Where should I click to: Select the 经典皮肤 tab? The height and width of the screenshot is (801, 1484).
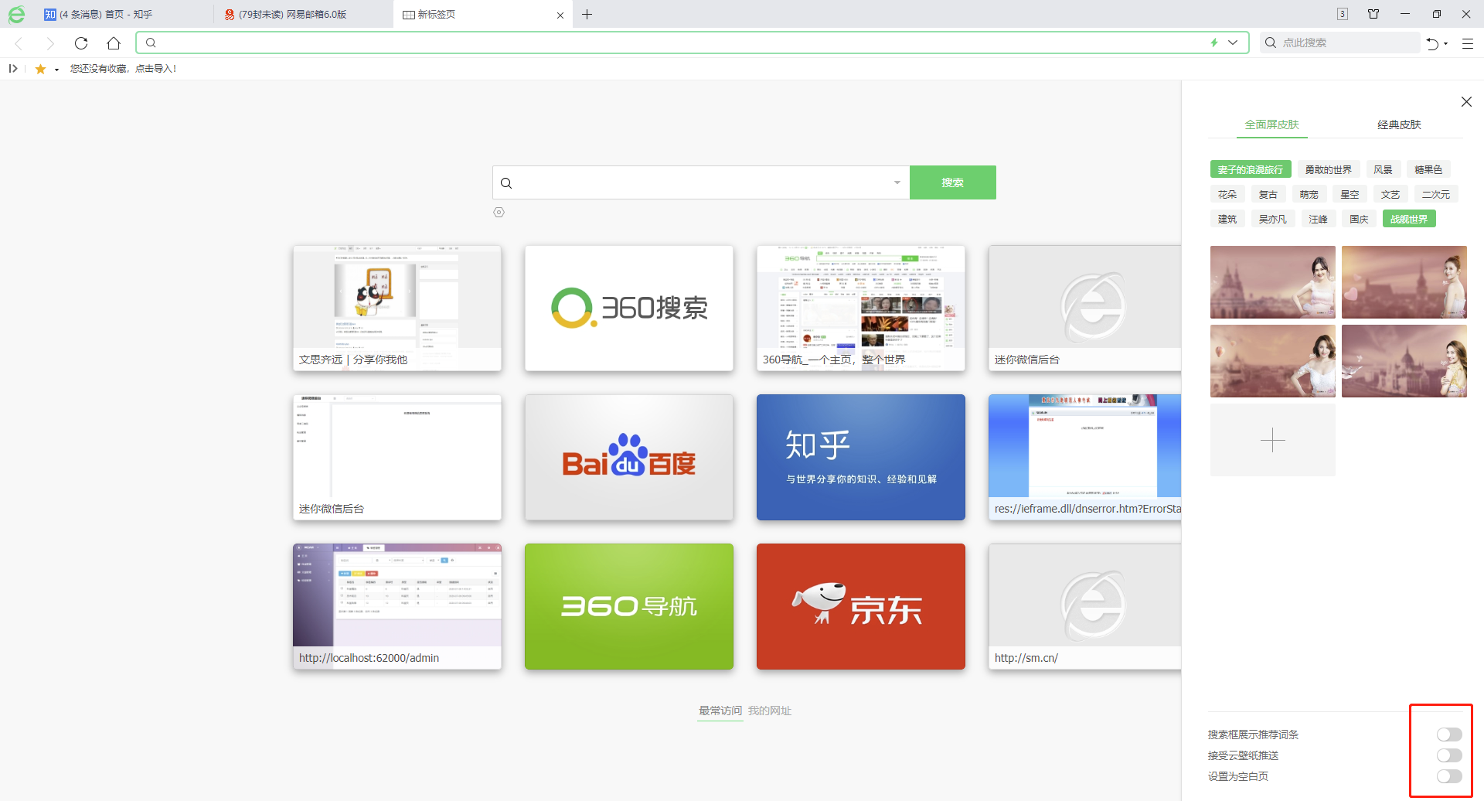point(1399,124)
